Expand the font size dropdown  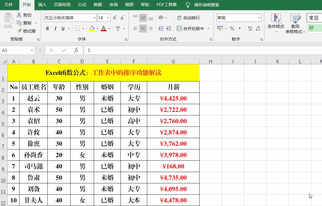pyautogui.click(x=108, y=17)
